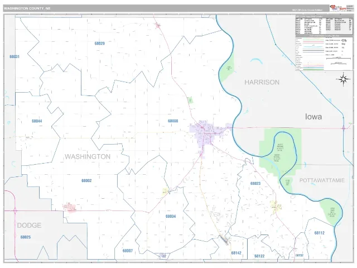Select ZIP code label 68031
357x268 pixels.
[x=15, y=56]
